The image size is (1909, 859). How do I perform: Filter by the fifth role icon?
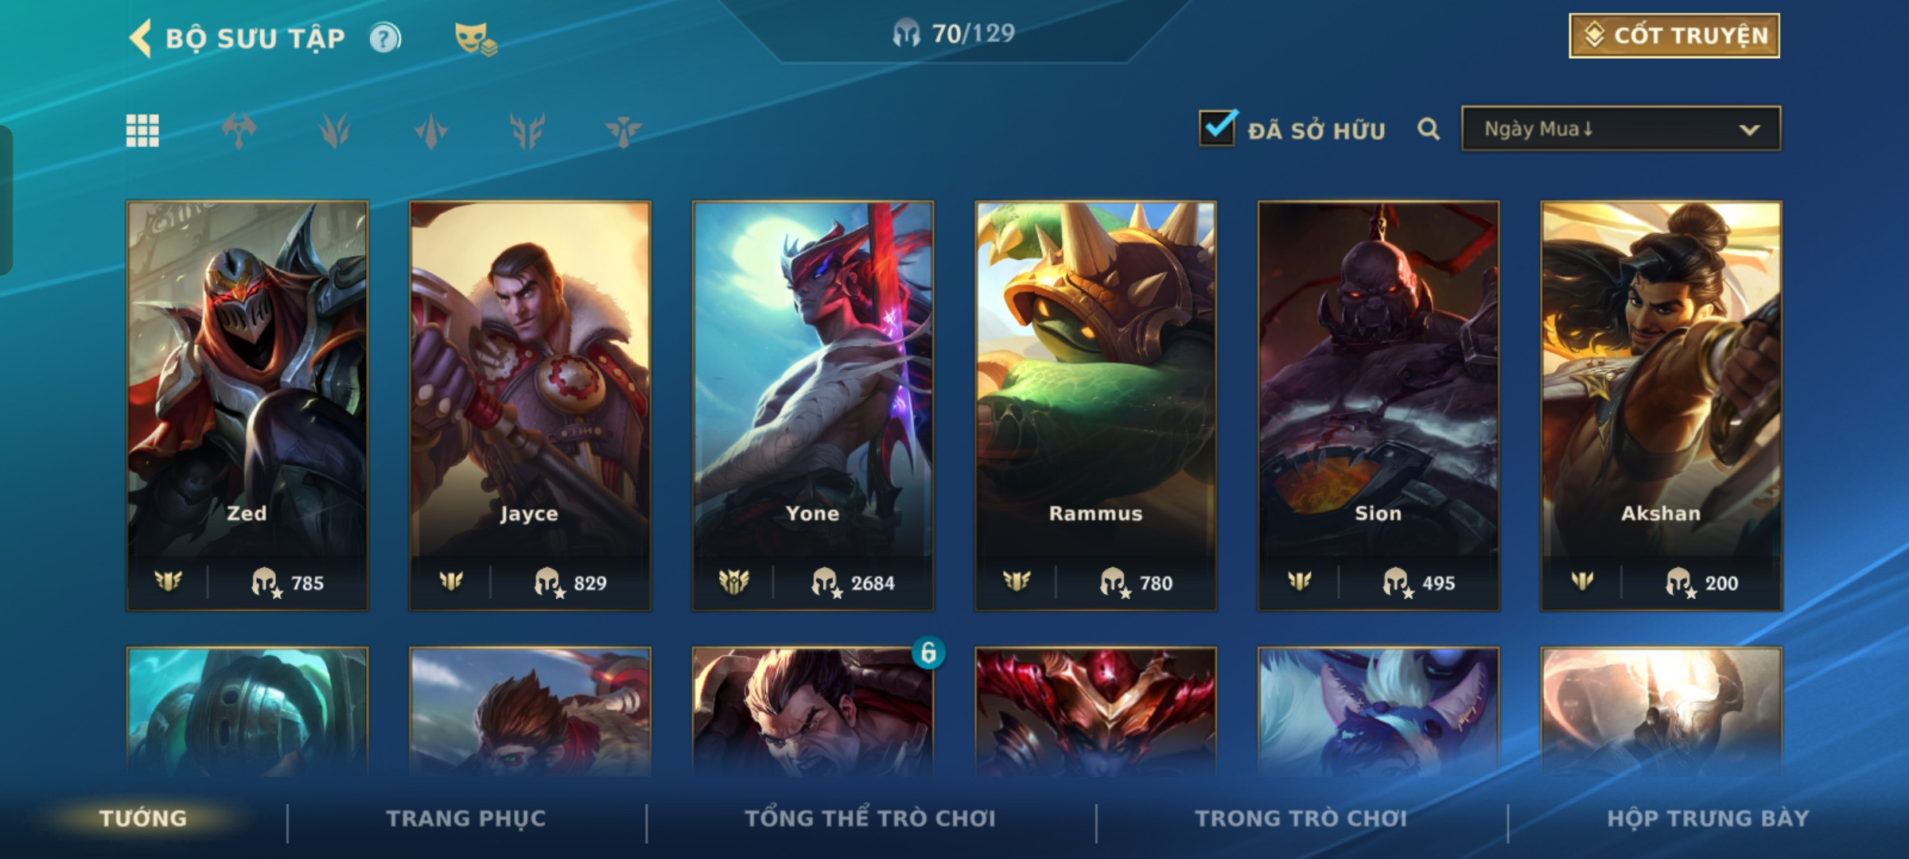point(623,130)
